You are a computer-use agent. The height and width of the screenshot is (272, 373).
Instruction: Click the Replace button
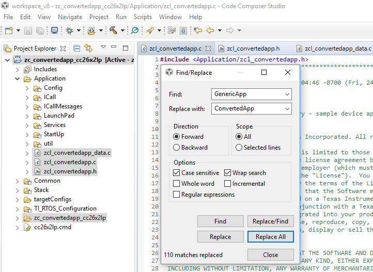(x=220, y=237)
